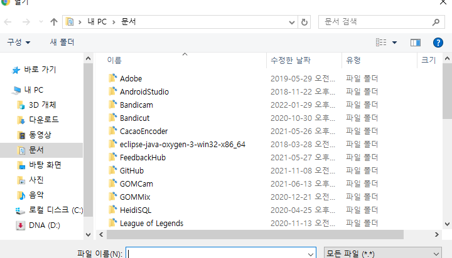Open recent locations dropdown arrow
Viewport: 452px width, 258px height.
41,22
